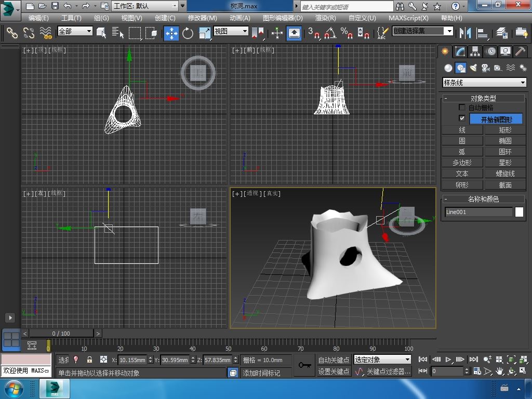
Task: Open the Modify panel tab
Action: (x=459, y=51)
